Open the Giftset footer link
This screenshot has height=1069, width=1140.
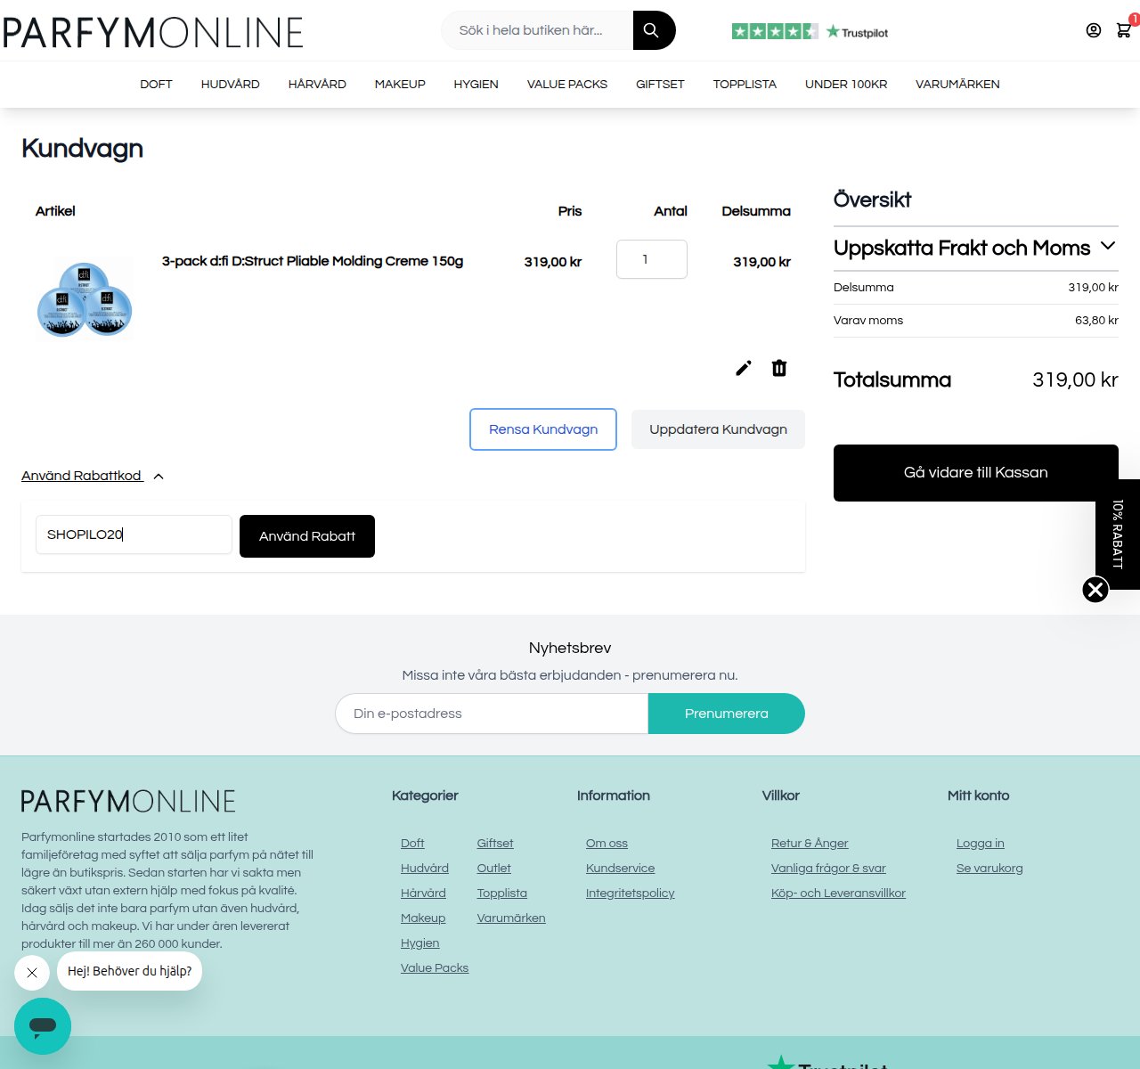(495, 844)
